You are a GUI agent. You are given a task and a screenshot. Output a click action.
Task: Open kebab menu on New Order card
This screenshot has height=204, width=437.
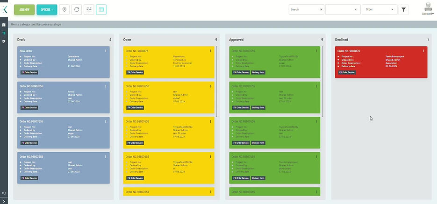pyautogui.click(x=106, y=51)
